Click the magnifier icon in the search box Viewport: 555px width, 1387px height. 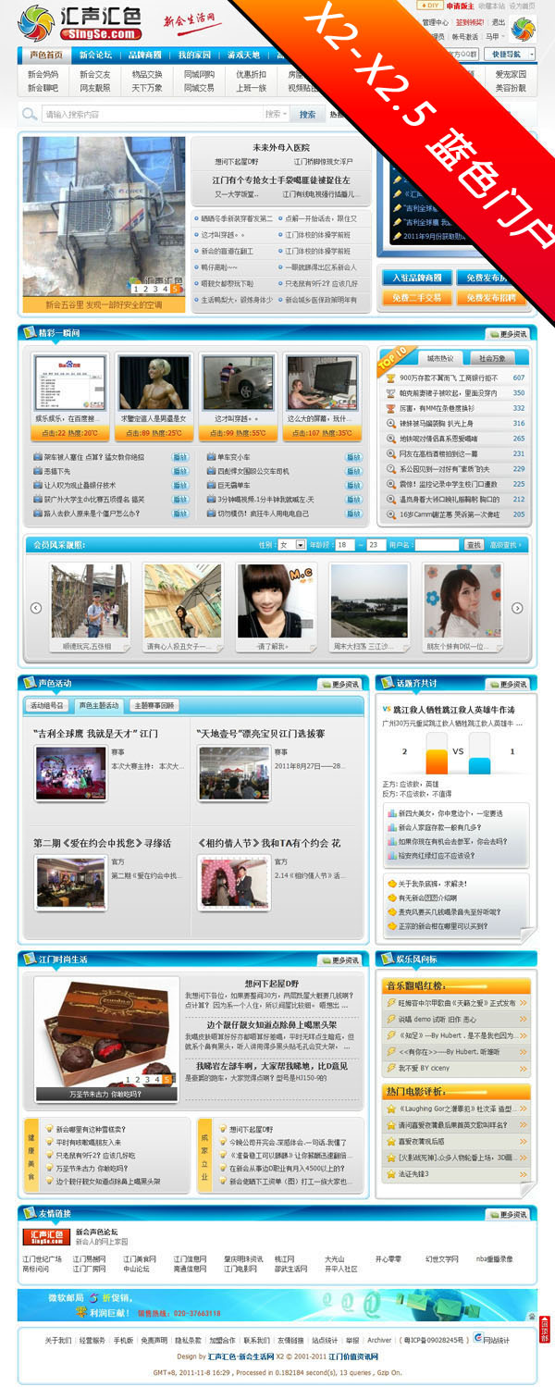tap(31, 115)
